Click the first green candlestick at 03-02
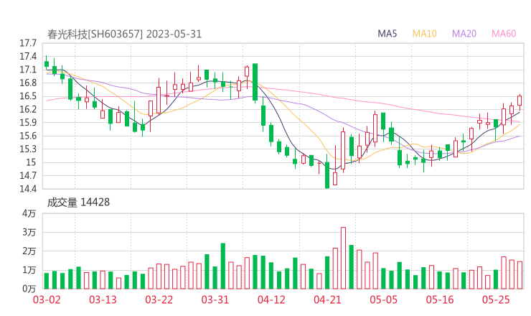Image resolution: width=531 pixels, height=316 pixels. click(x=47, y=64)
